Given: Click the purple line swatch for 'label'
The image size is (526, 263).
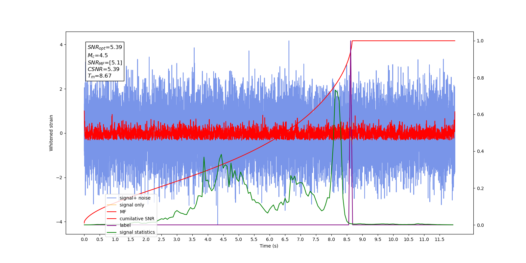Looking at the screenshot, I should coord(112,225).
